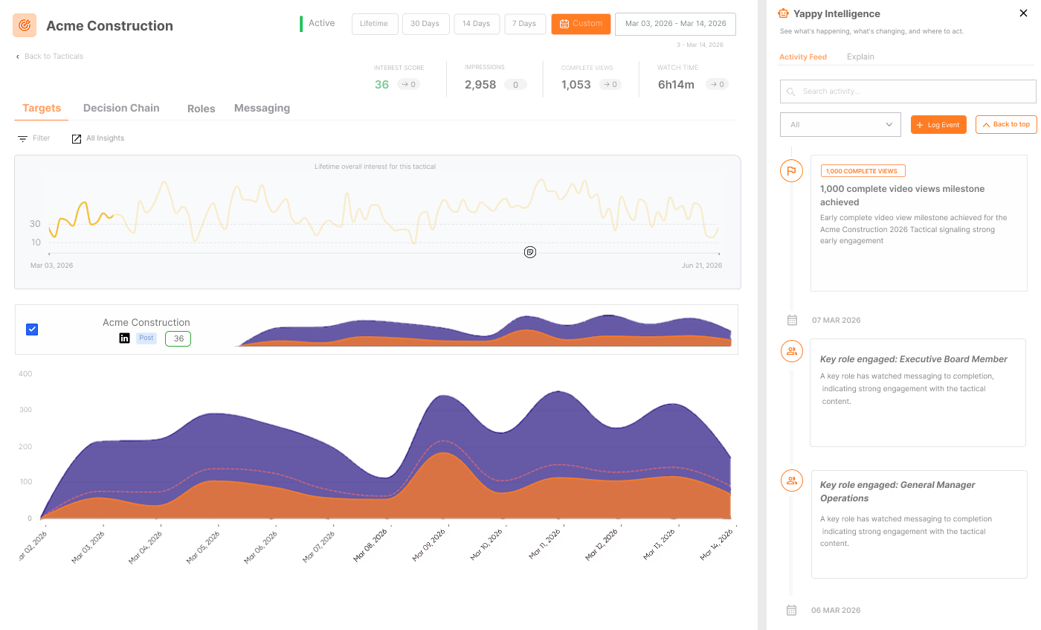The height and width of the screenshot is (630, 1041).
Task: Click the Impressions value 2,958
Action: (x=480, y=85)
